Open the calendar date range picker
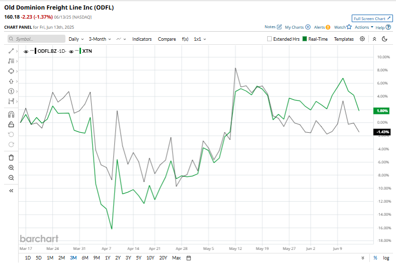396x263 pixels. click(x=189, y=258)
